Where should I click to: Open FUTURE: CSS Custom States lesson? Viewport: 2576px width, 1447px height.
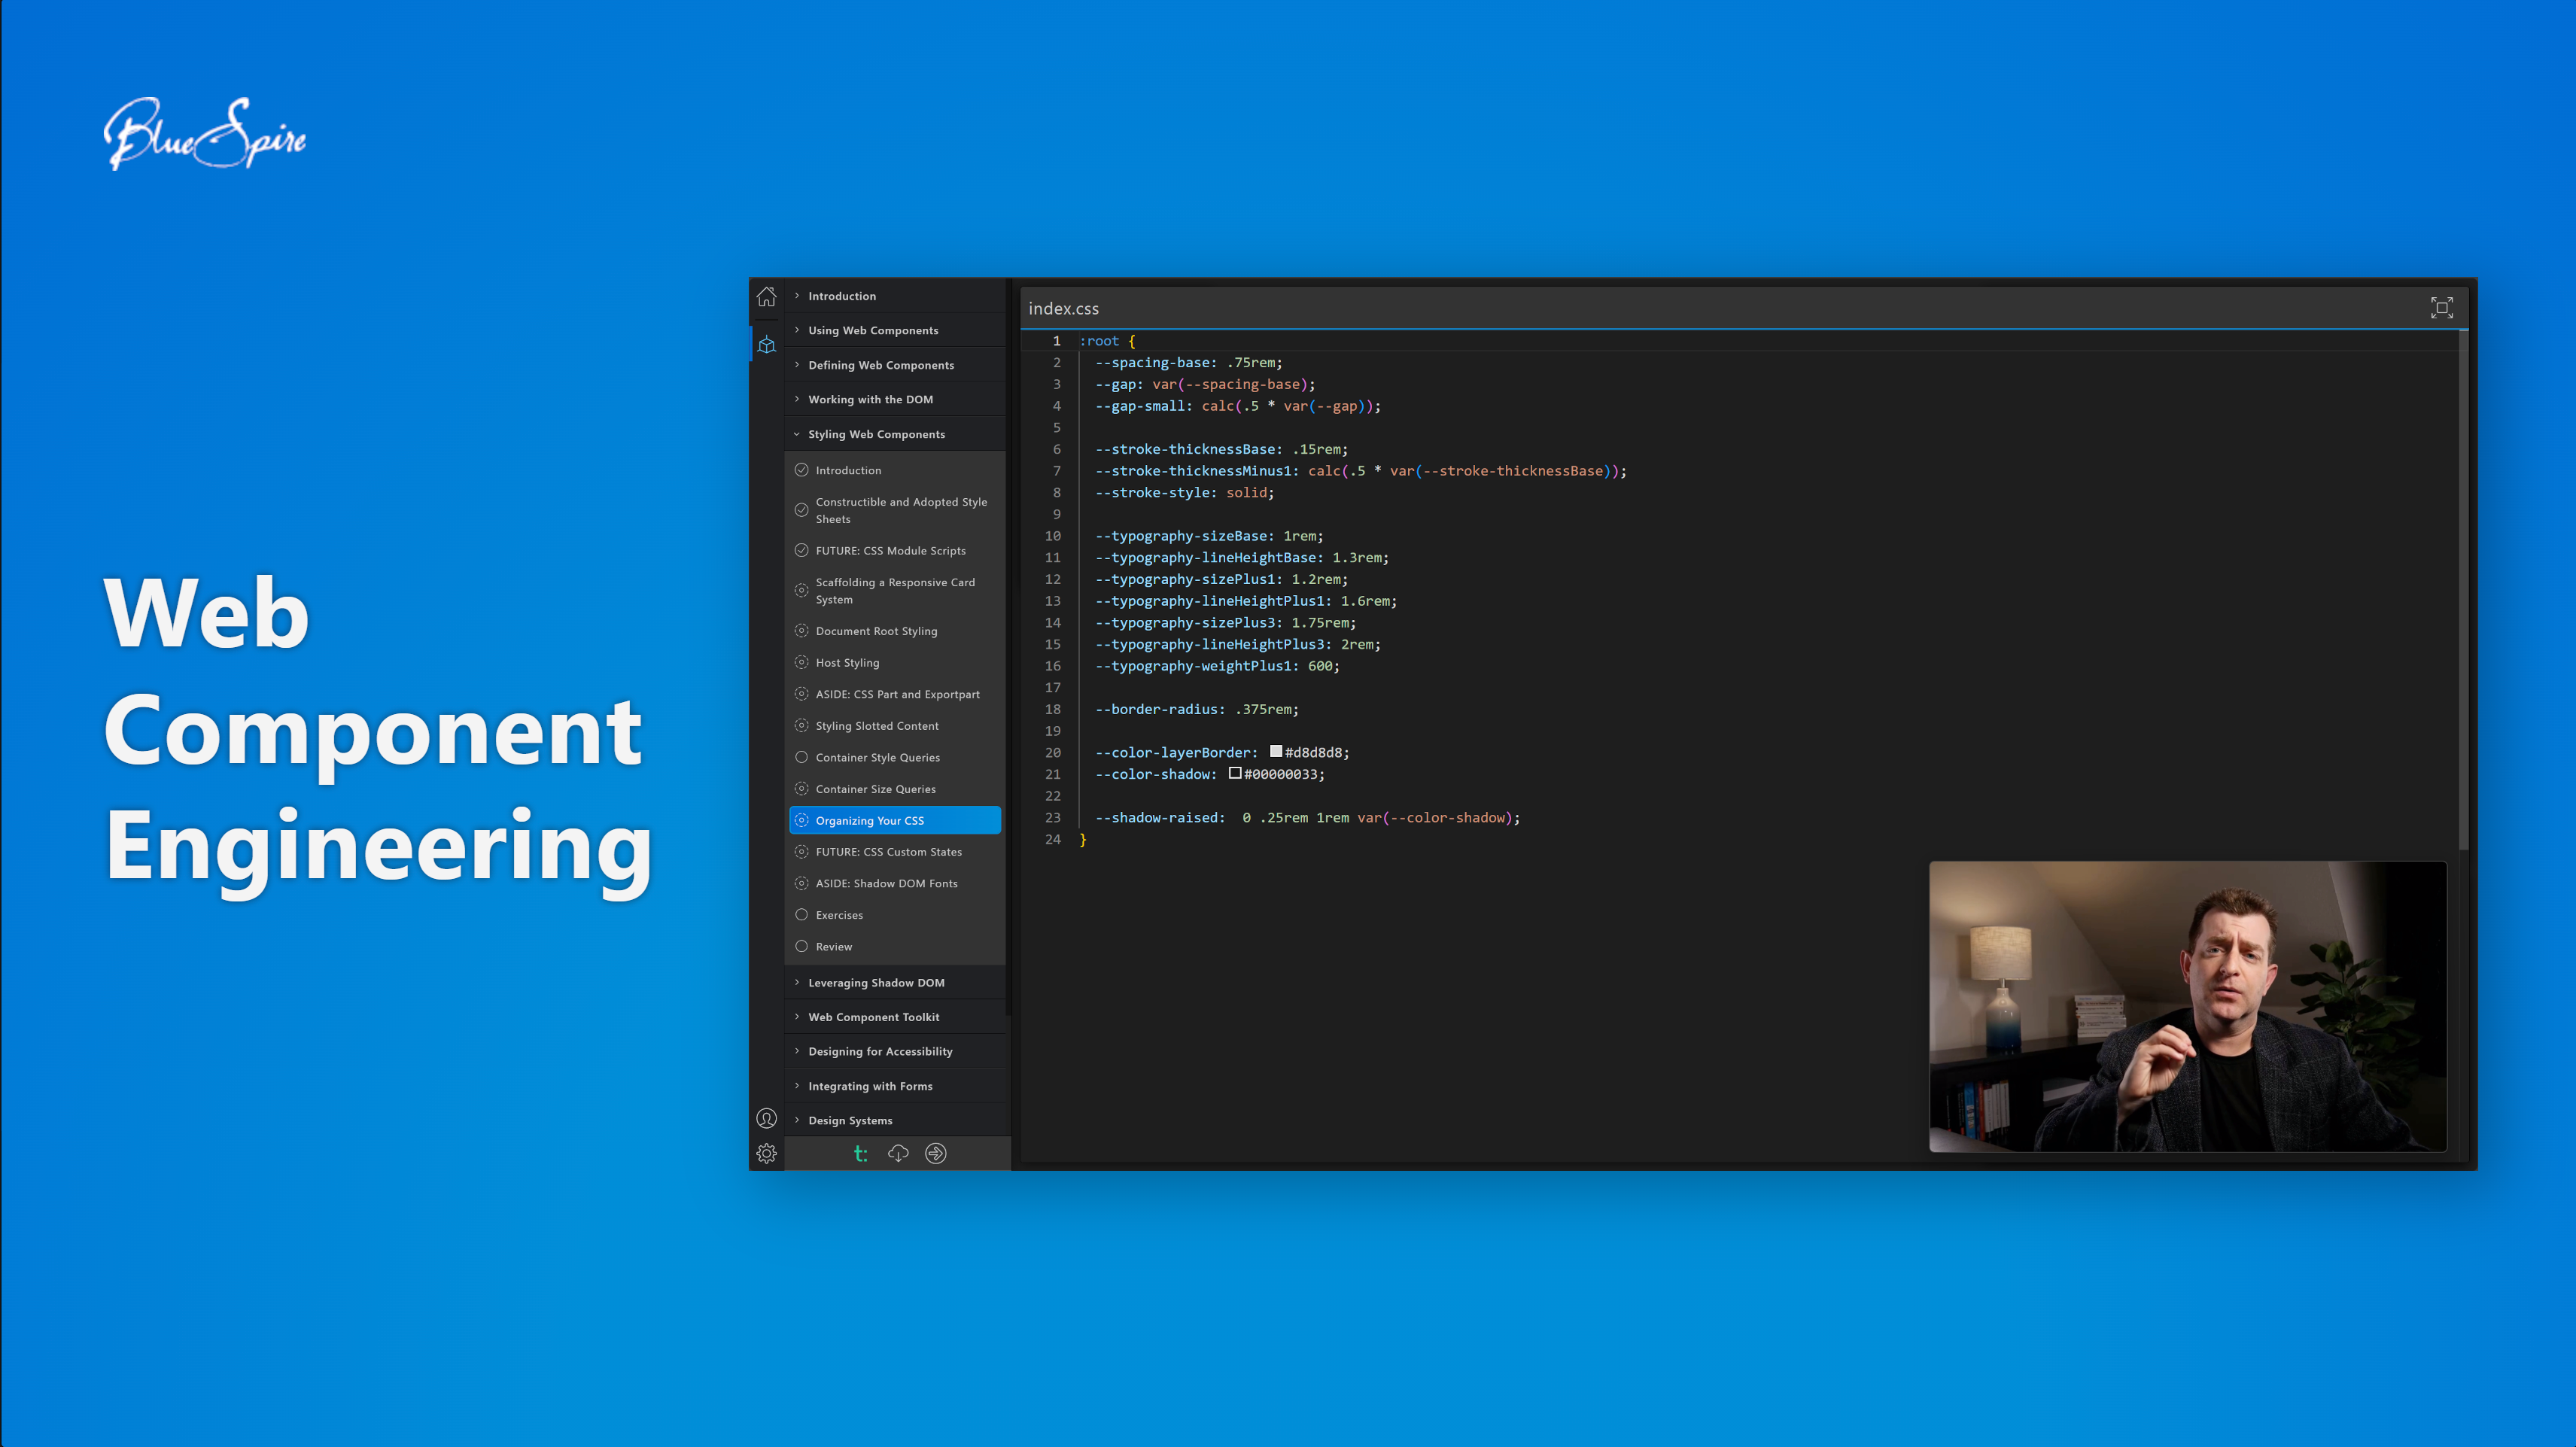pos(888,852)
